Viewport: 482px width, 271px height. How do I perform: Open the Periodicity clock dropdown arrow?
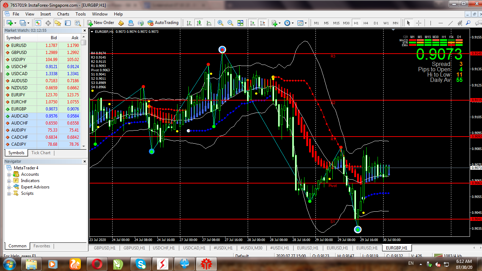click(292, 23)
